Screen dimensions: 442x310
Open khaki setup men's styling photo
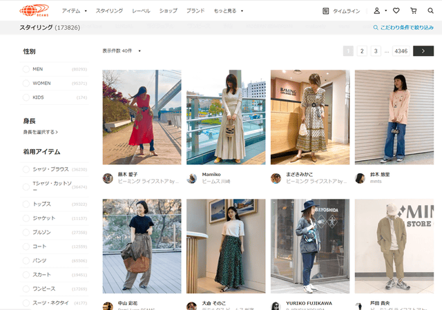(x=394, y=246)
